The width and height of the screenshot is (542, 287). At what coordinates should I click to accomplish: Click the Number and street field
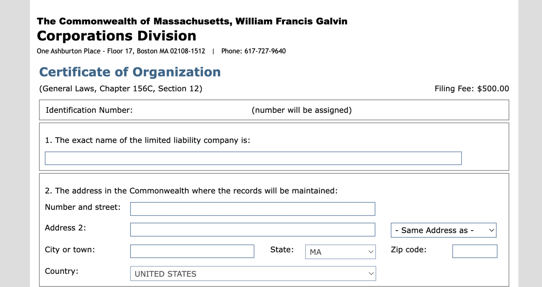coord(253,209)
